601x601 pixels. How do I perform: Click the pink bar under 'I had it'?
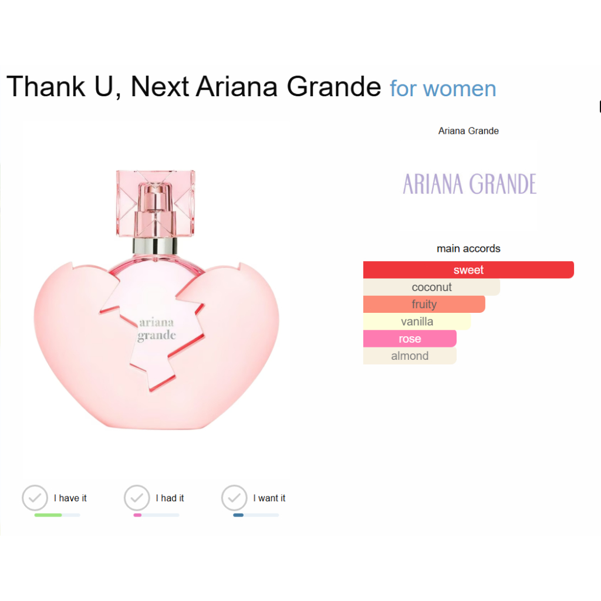(137, 515)
